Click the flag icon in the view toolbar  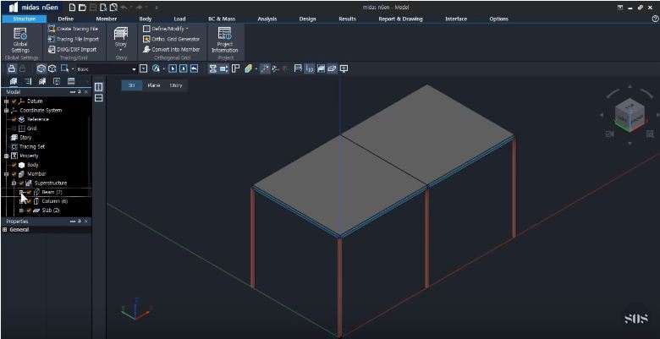[298, 68]
